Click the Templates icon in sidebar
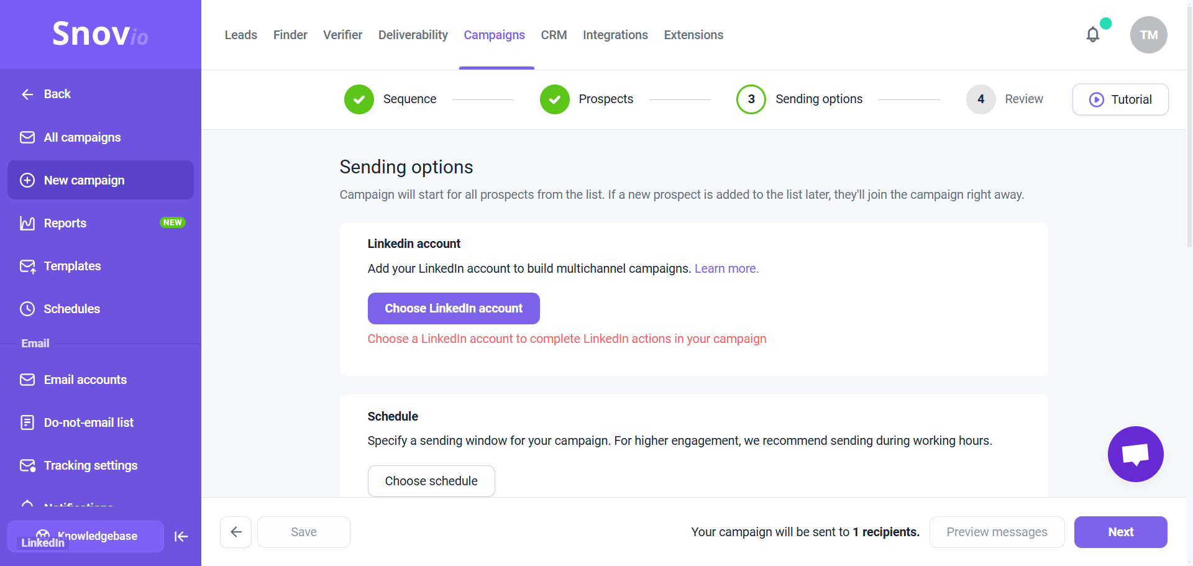This screenshot has height=566, width=1193. coord(27,266)
